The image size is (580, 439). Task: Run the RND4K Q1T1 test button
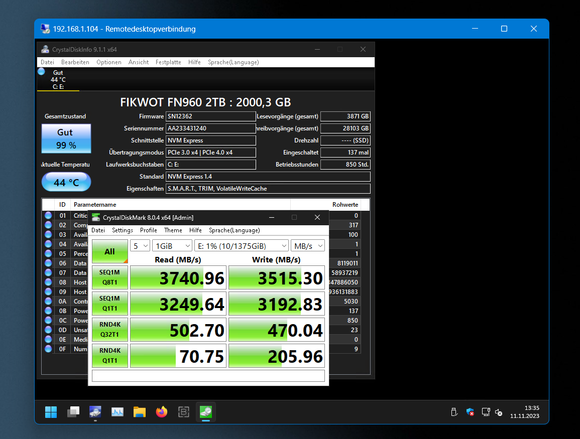click(x=110, y=356)
